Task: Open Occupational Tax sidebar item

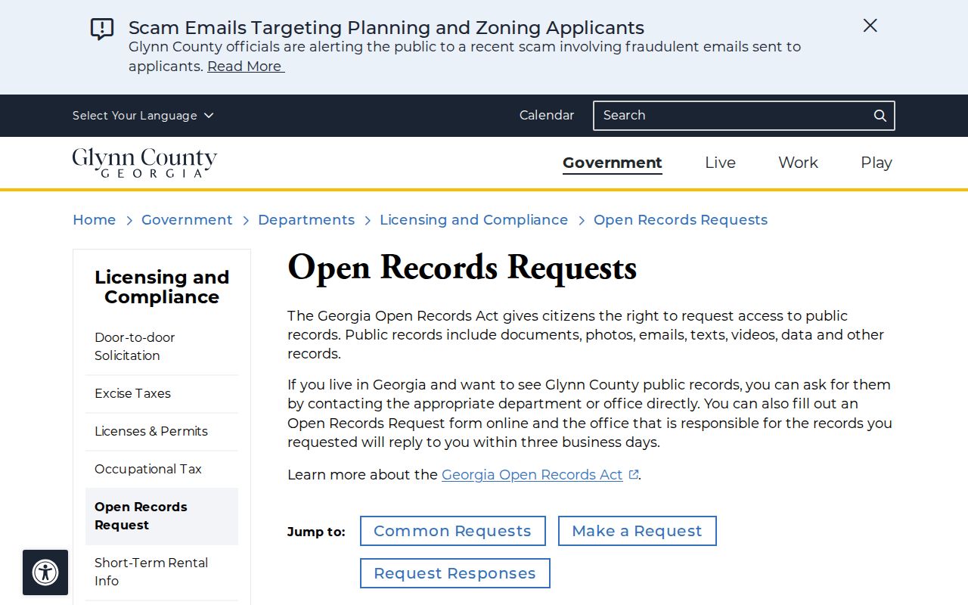Action: [x=162, y=469]
